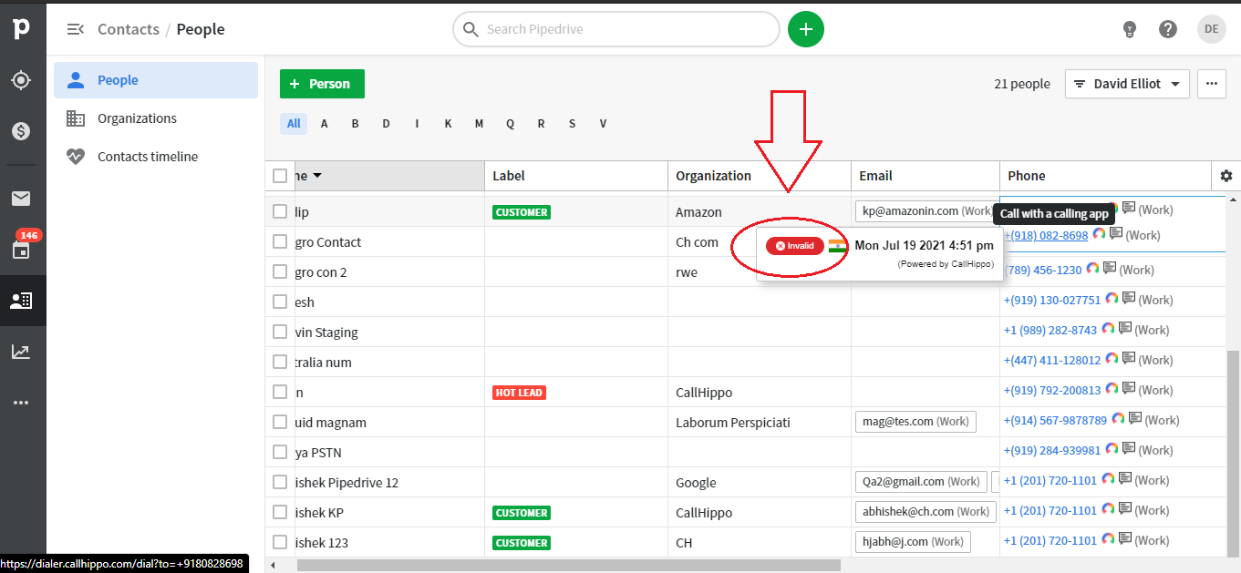Filter people by letter Q
1241x573 pixels.
(x=510, y=124)
